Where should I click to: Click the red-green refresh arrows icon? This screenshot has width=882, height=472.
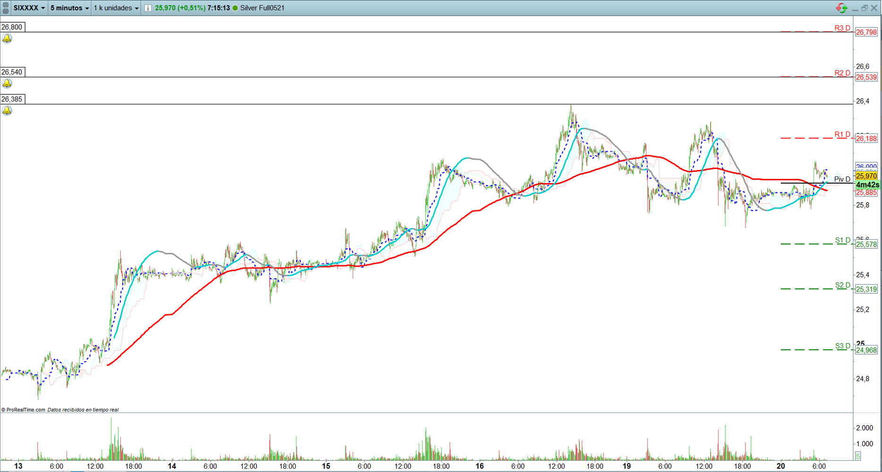841,8
